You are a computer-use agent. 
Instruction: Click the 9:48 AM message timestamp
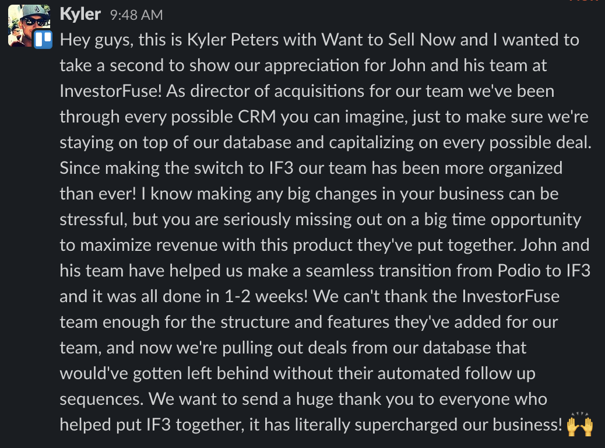tap(136, 15)
